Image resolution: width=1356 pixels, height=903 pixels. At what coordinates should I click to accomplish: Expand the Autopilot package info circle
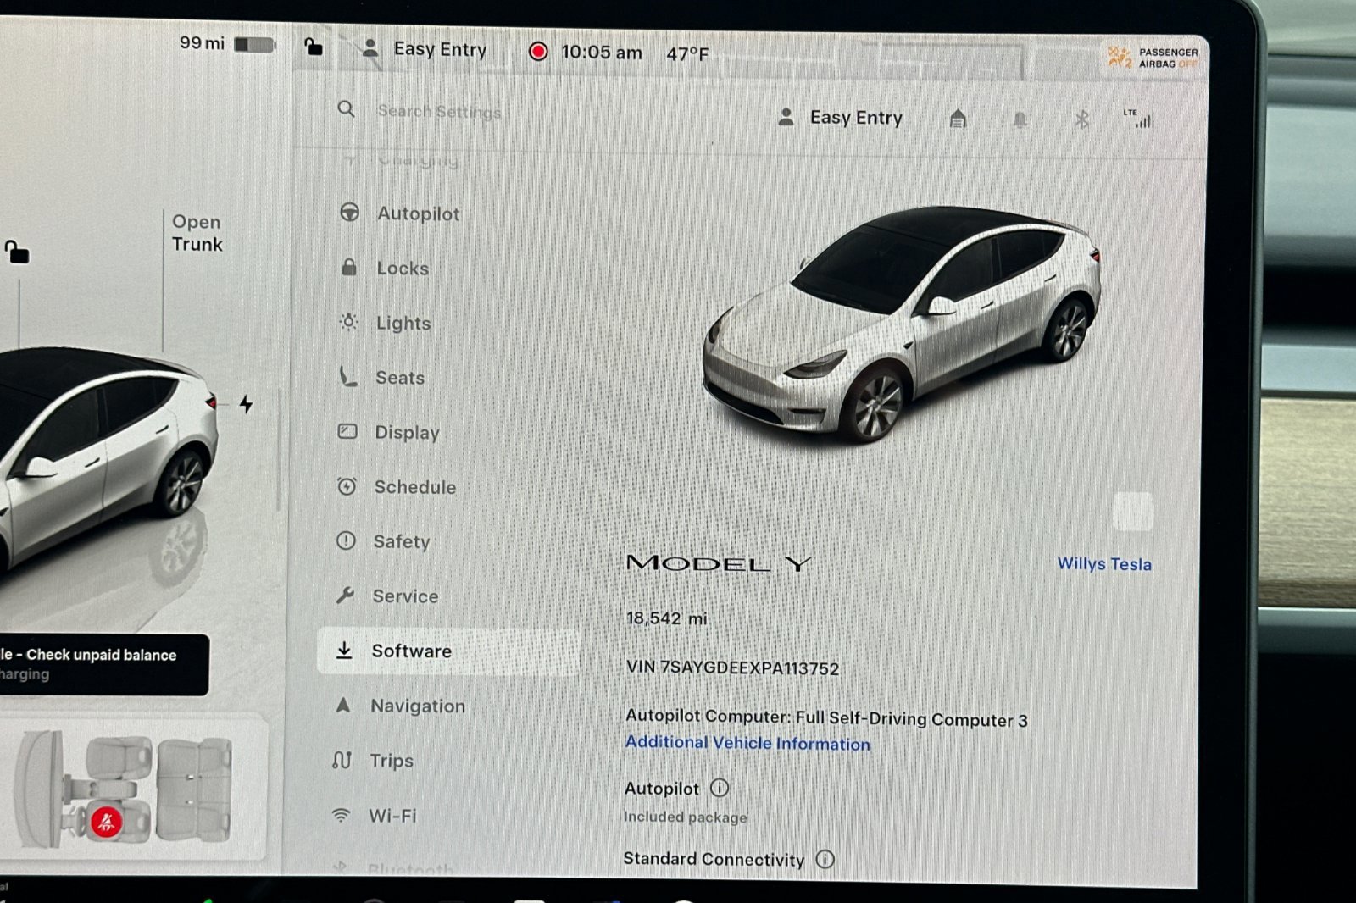[x=720, y=788]
